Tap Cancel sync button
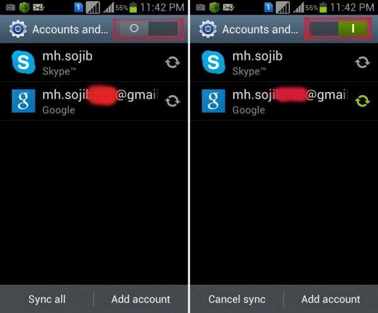The width and height of the screenshot is (378, 313). (237, 299)
